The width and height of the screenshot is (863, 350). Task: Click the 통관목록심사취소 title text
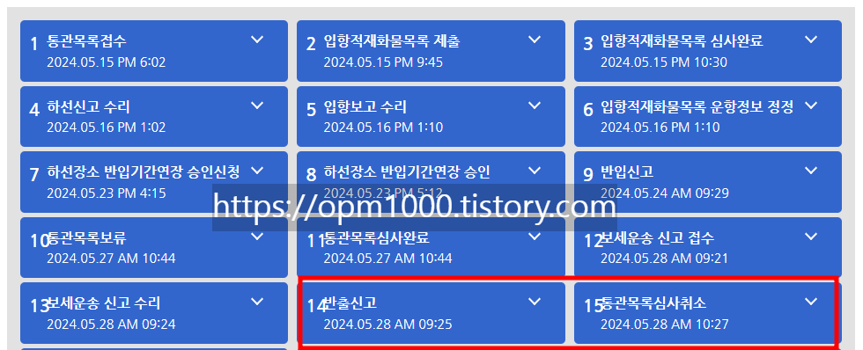point(654,303)
